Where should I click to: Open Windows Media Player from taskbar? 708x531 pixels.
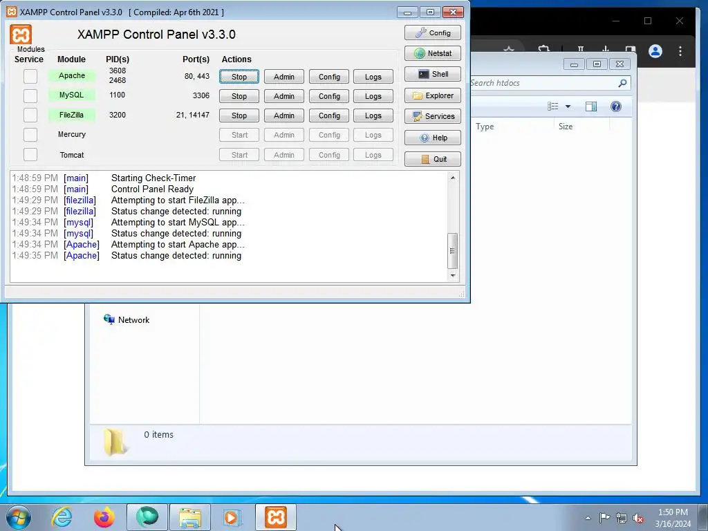tap(233, 517)
